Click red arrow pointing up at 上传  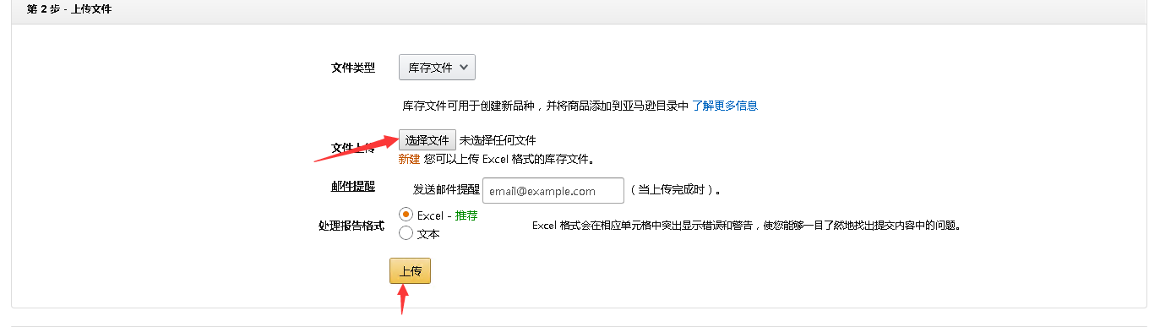(403, 299)
